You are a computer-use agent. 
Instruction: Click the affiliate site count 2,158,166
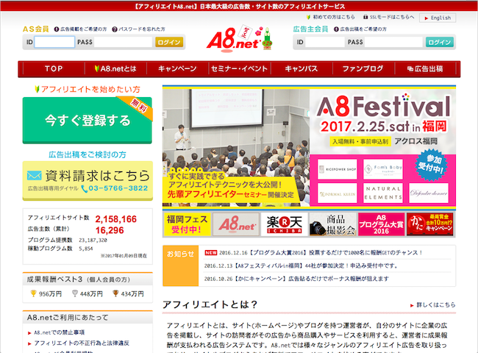click(116, 219)
